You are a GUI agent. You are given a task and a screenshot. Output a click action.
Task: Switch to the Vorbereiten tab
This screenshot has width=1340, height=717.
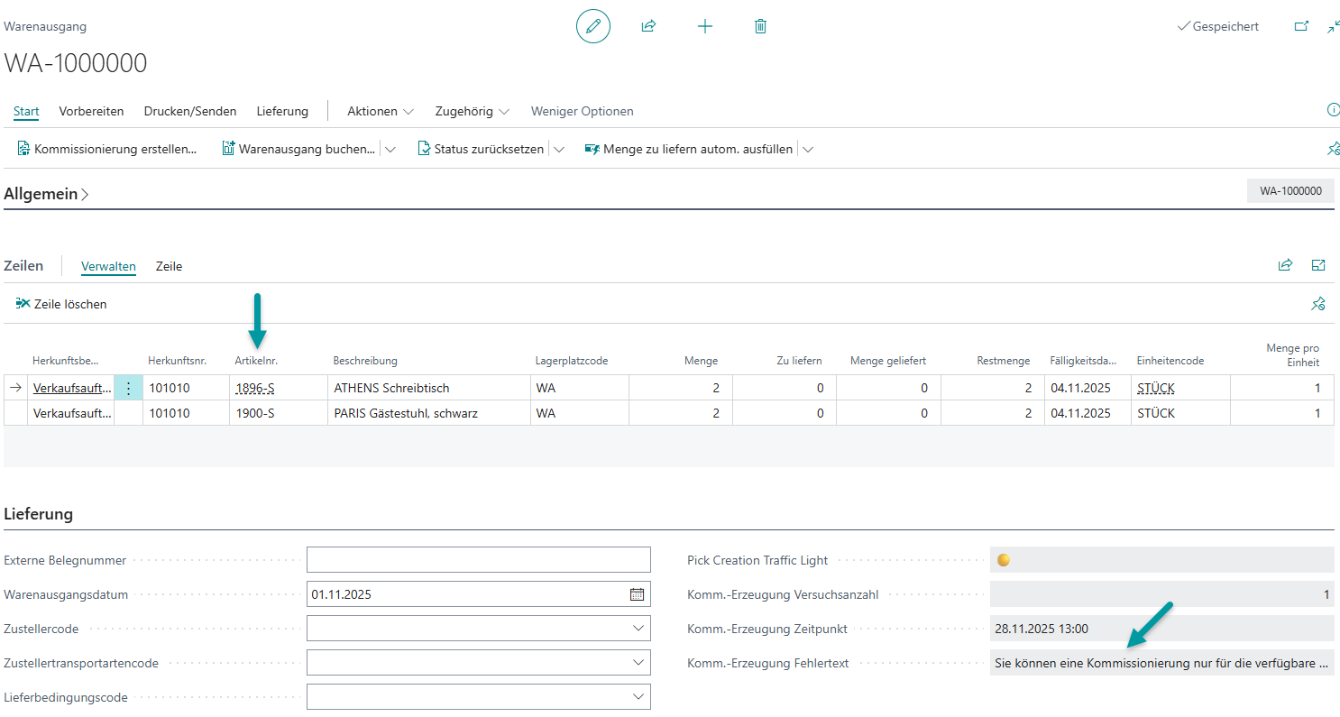(91, 112)
